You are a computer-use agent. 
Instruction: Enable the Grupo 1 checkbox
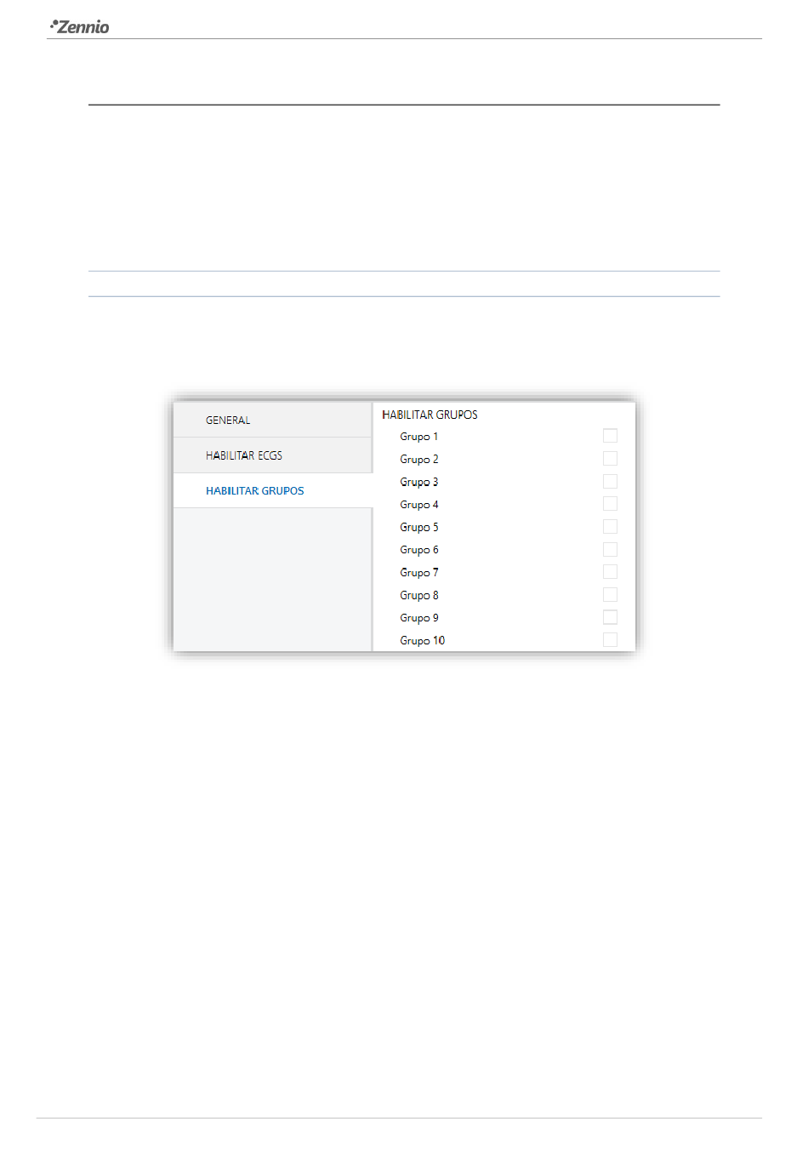tap(610, 436)
